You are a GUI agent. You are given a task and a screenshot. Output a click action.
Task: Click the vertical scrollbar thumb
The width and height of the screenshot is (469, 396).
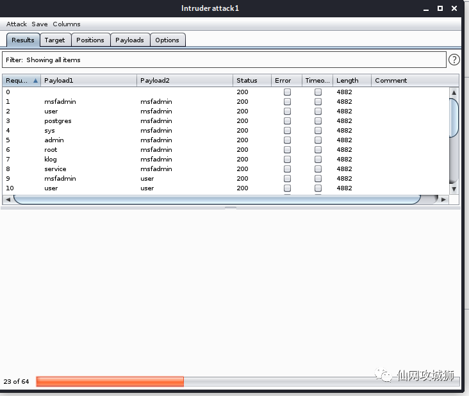[454, 117]
